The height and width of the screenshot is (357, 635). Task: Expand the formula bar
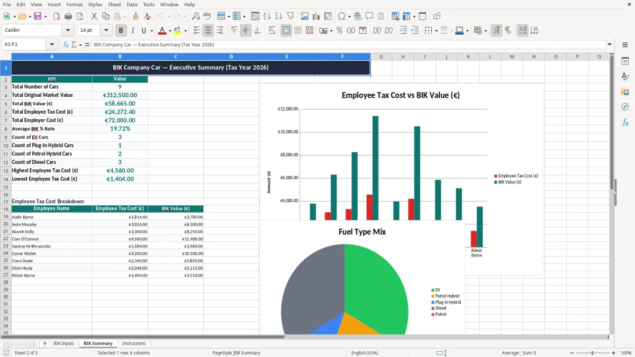click(x=610, y=45)
